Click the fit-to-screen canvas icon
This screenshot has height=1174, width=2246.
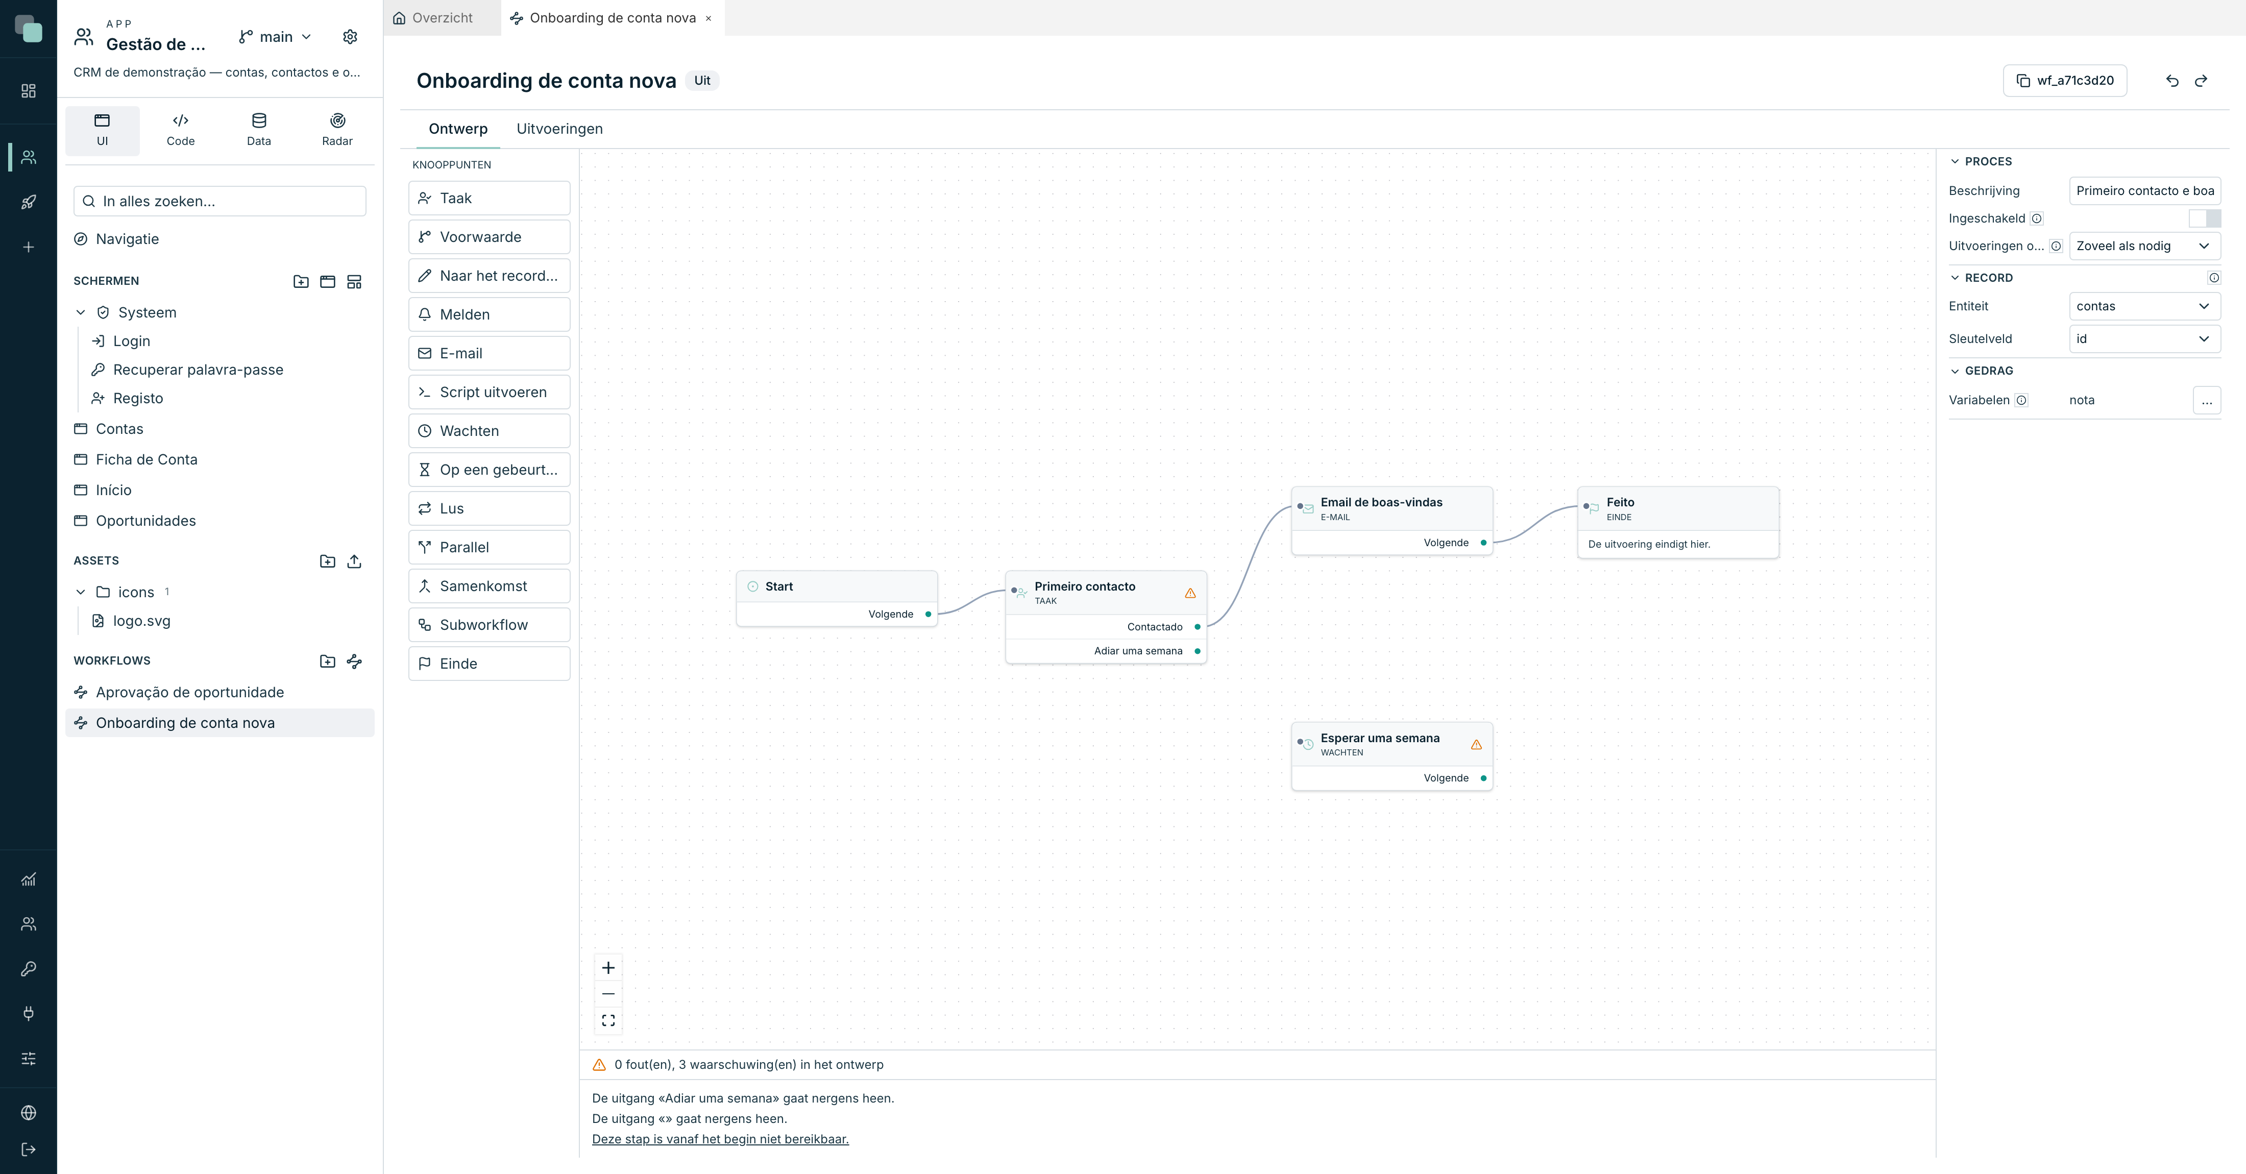click(608, 1020)
